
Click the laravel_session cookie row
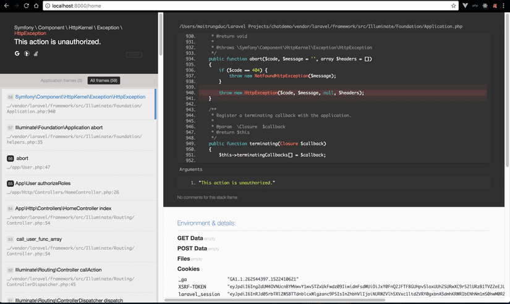point(341,294)
